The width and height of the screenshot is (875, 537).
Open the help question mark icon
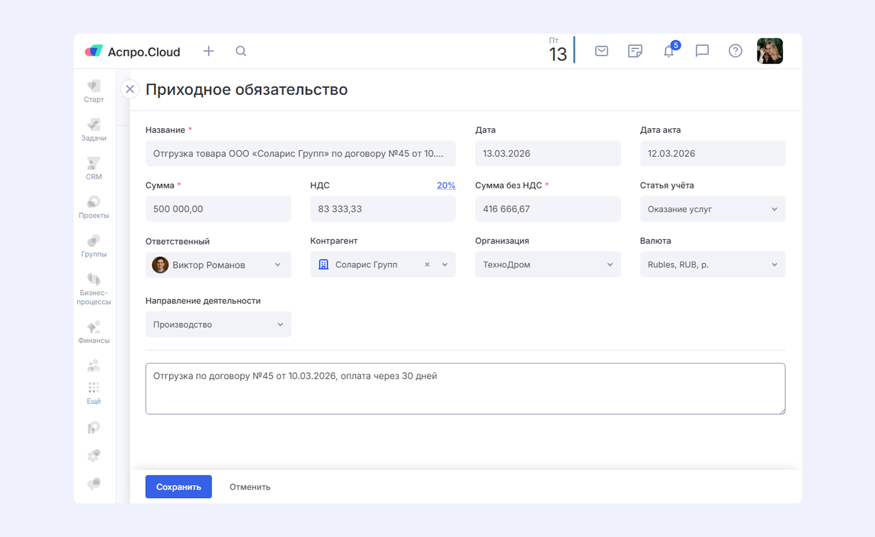coord(735,51)
